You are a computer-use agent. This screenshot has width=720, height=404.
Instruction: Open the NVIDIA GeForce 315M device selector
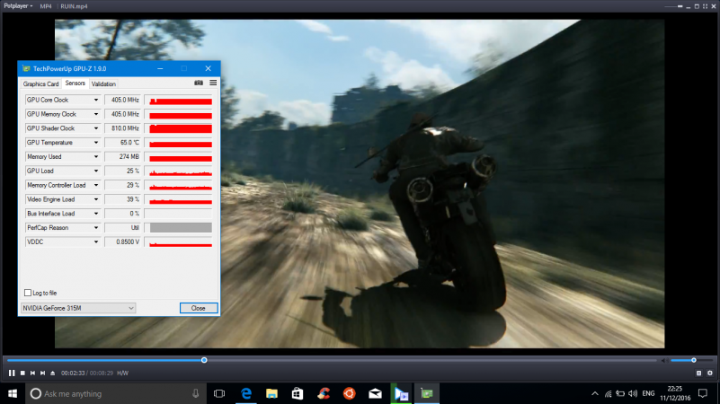coord(78,308)
